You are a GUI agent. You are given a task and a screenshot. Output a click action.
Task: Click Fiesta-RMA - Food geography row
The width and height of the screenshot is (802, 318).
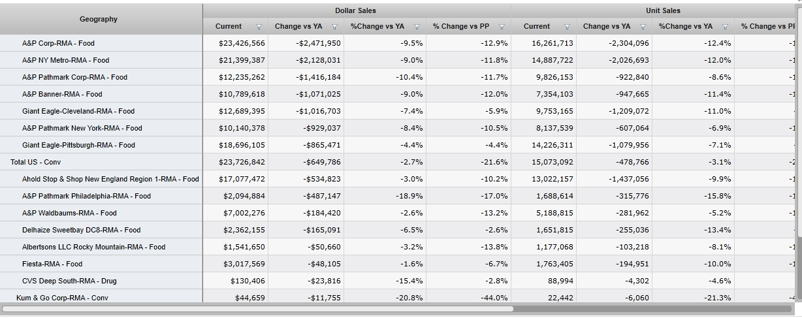pyautogui.click(x=52, y=264)
